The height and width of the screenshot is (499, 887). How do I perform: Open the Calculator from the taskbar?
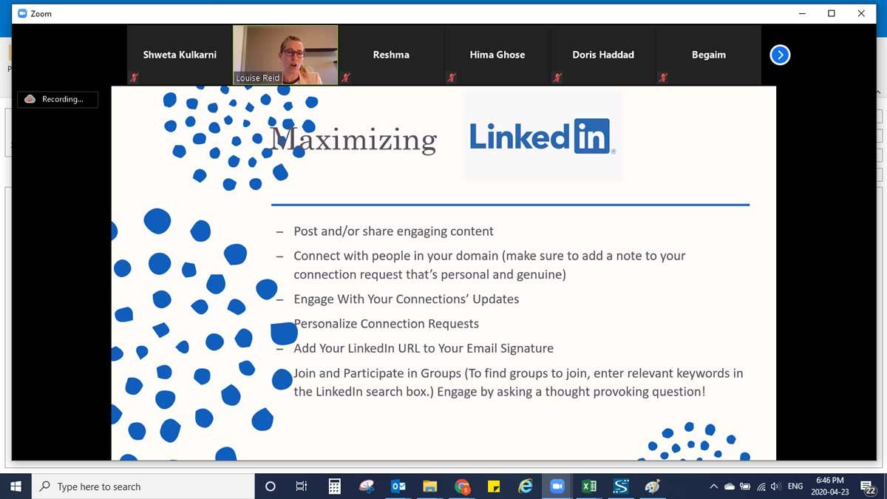(334, 486)
